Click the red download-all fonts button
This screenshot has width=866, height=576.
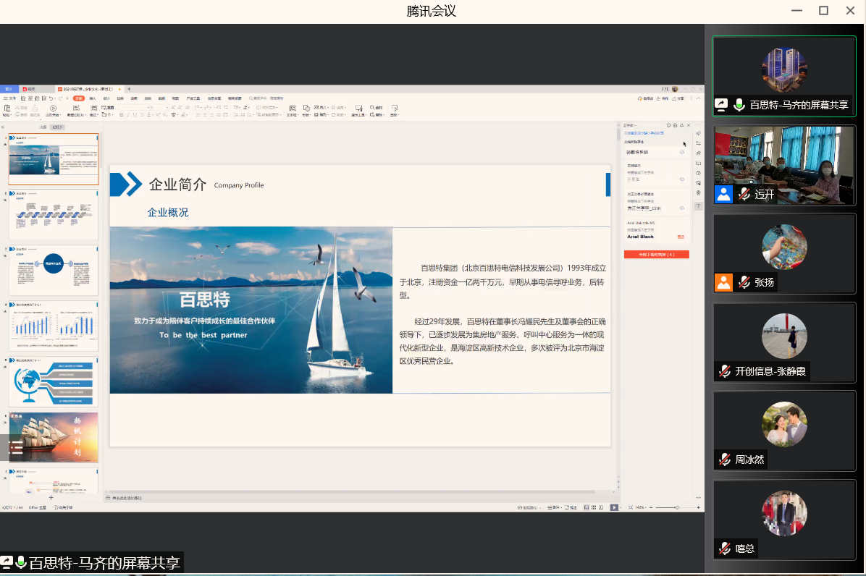(656, 255)
